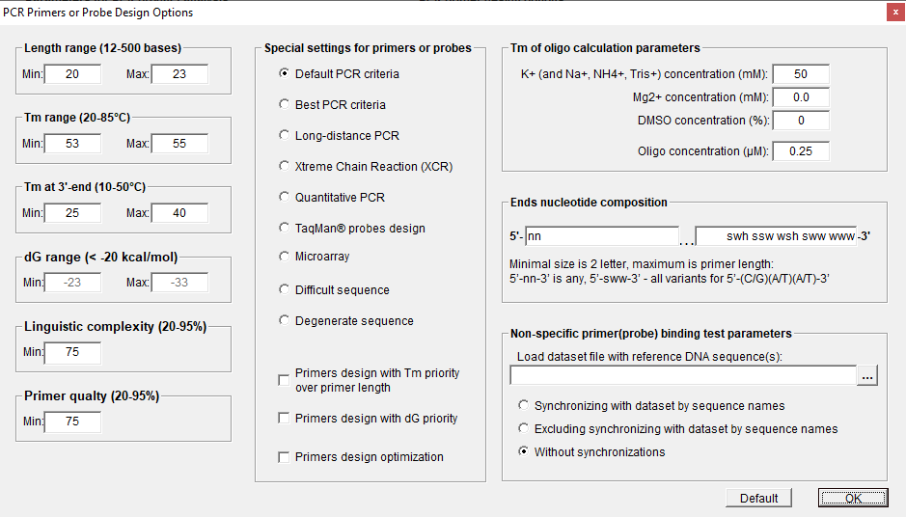906x517 pixels.
Task: Click the browse (...) button for dataset file
Action: [x=868, y=376]
